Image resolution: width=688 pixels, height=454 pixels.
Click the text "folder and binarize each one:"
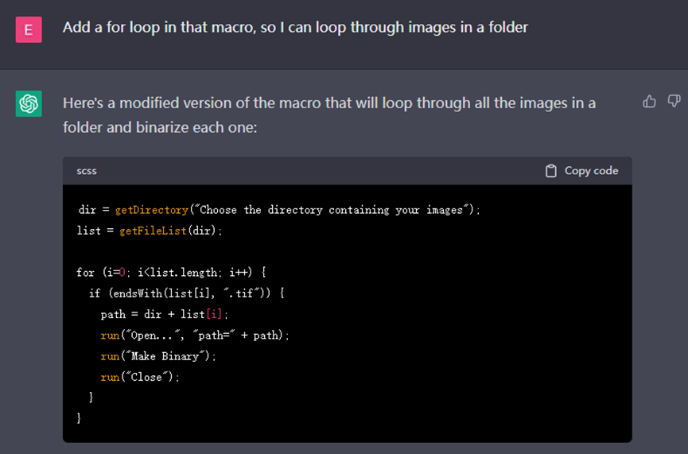click(x=160, y=128)
